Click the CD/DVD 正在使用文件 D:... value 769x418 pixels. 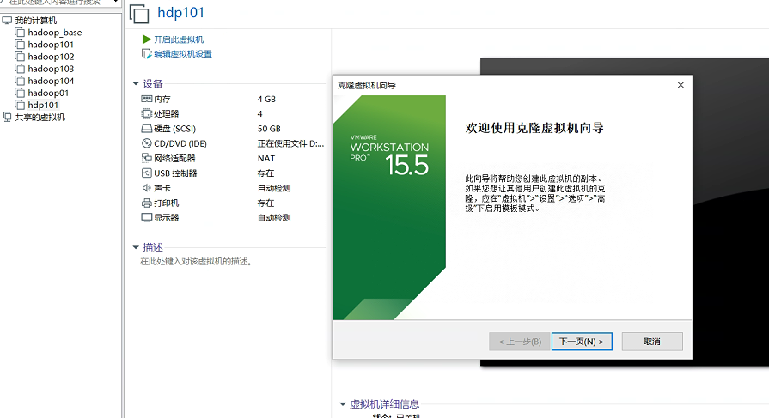290,143
